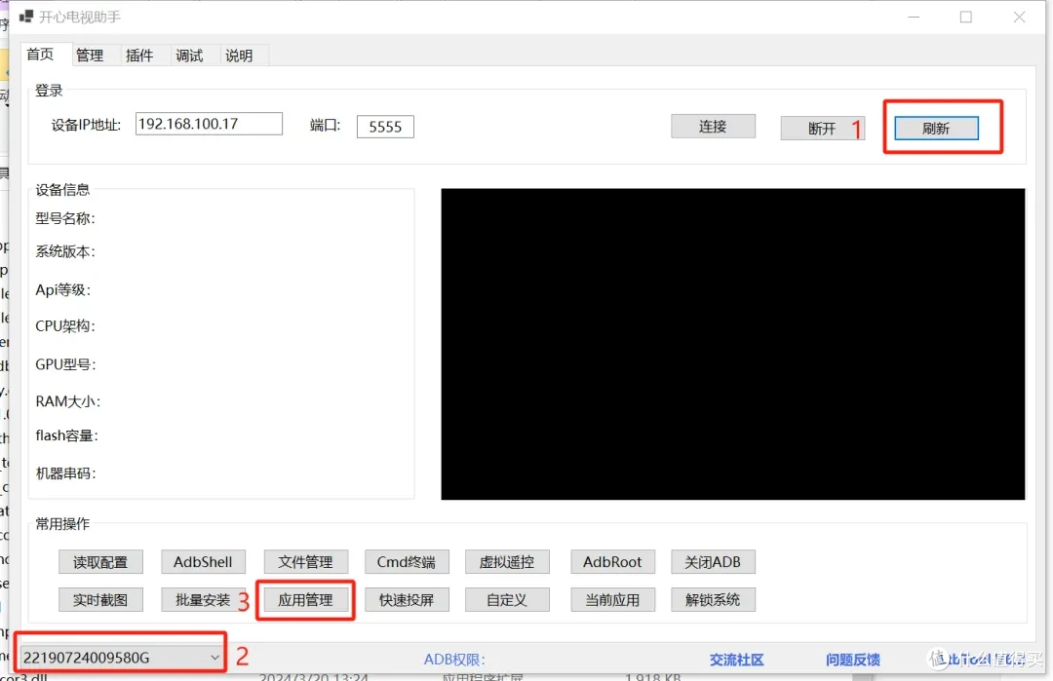This screenshot has height=681, width=1053.
Task: Click the ADB权限 status label
Action: point(454,660)
